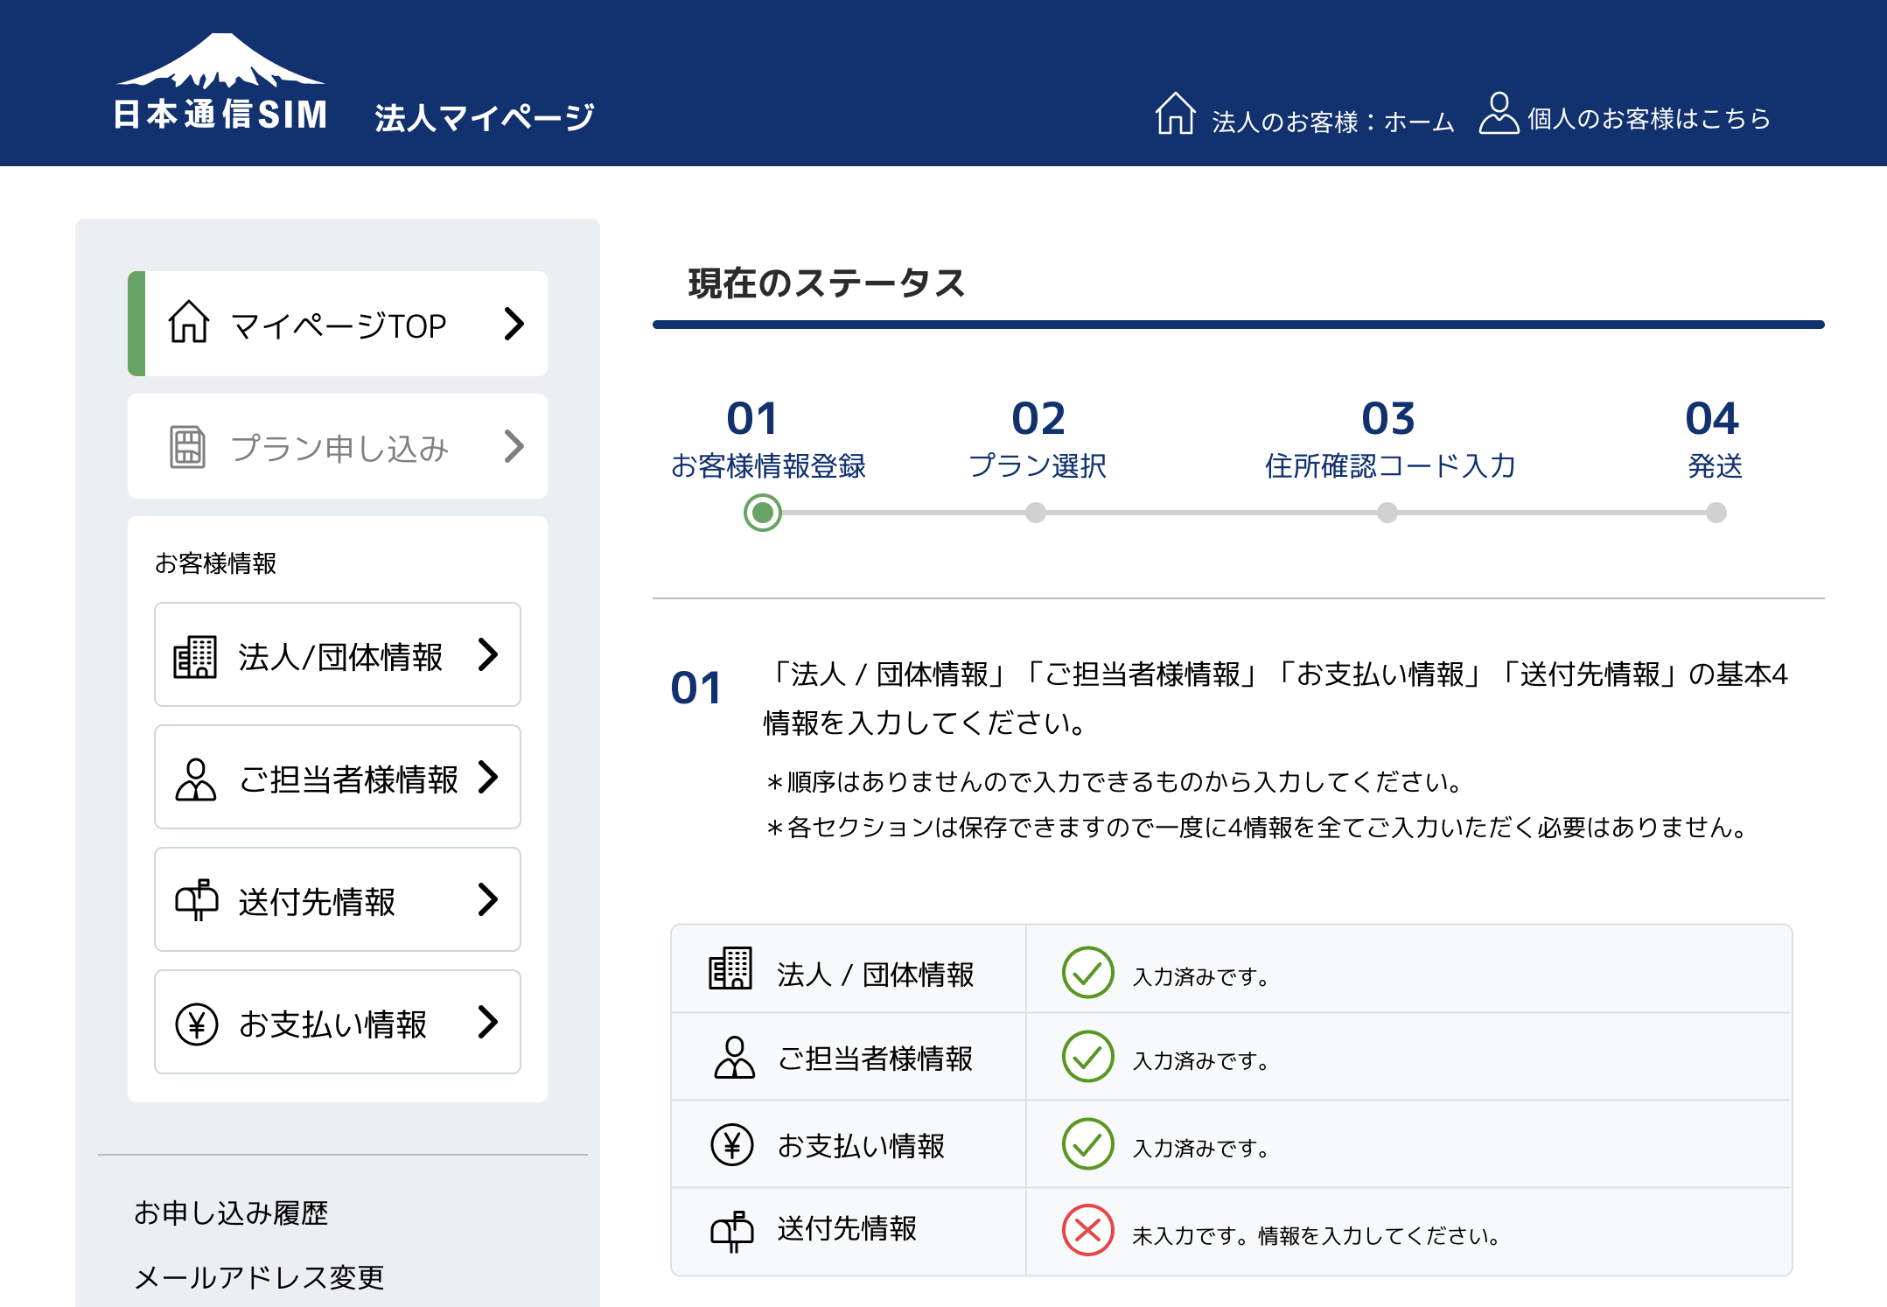Click the SIM card icon beside プラン申し込み
1887x1307 pixels.
(187, 447)
